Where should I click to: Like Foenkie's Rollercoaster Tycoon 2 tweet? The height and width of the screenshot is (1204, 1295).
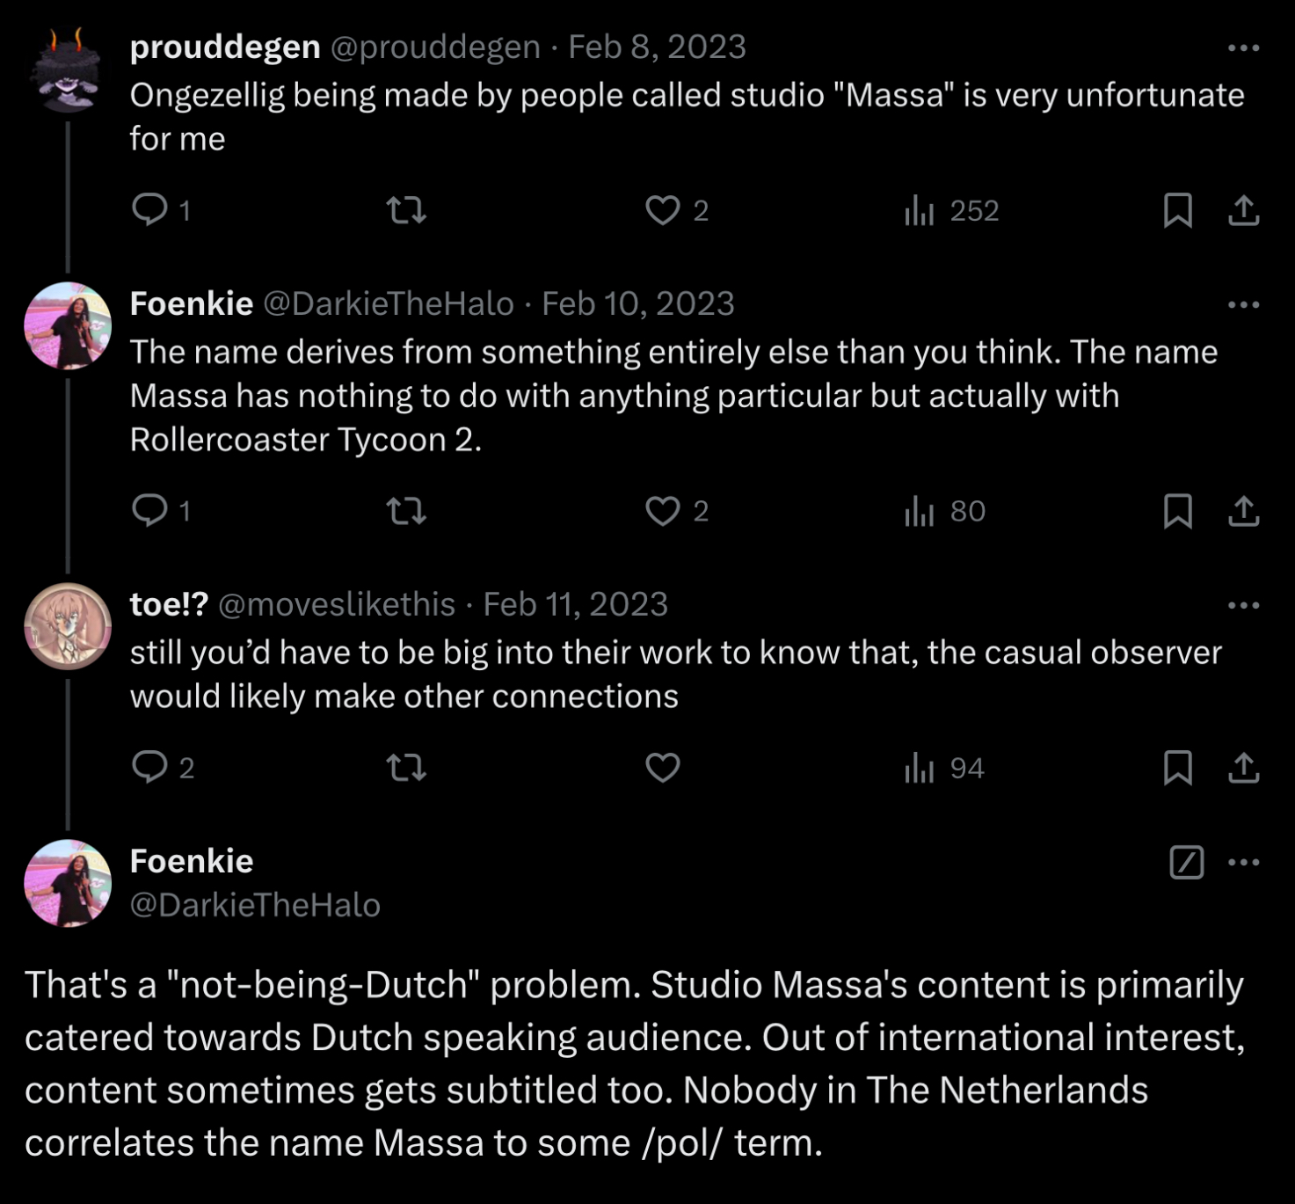point(663,511)
